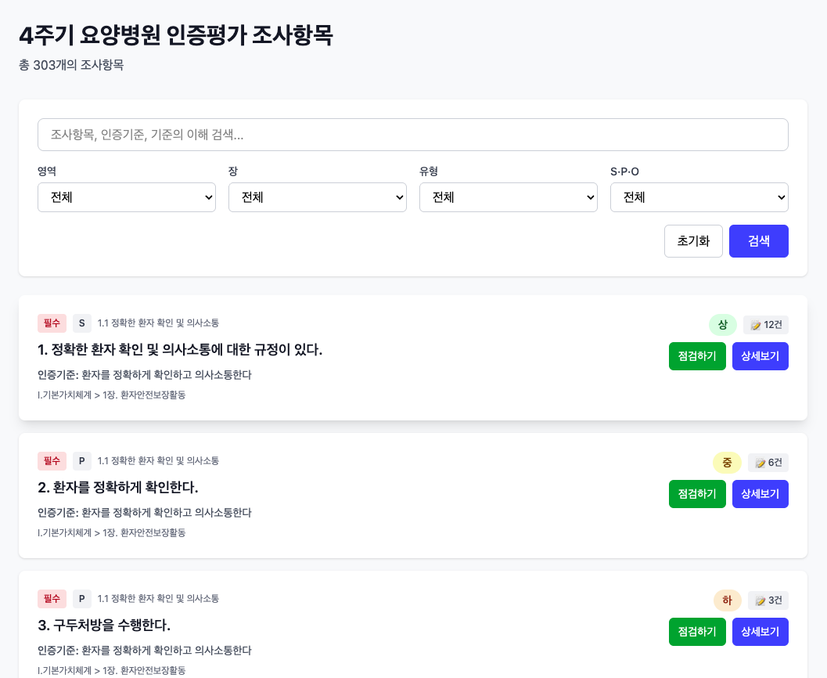Click the 12건 memo badge on first item

coord(765,324)
